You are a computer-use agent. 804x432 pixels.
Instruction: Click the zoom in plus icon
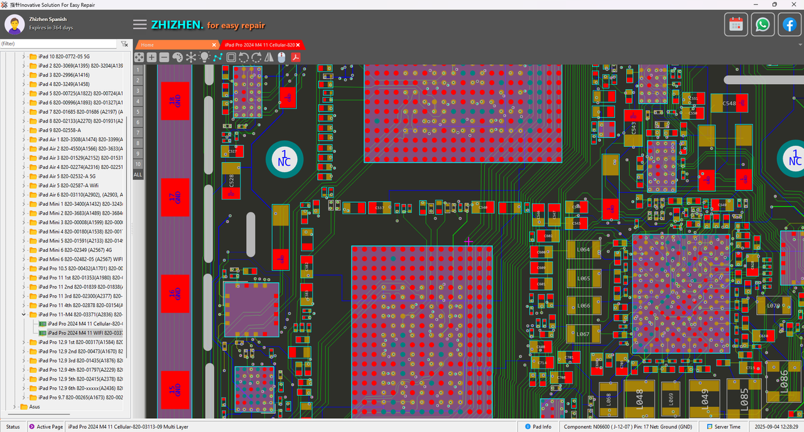[x=151, y=57]
